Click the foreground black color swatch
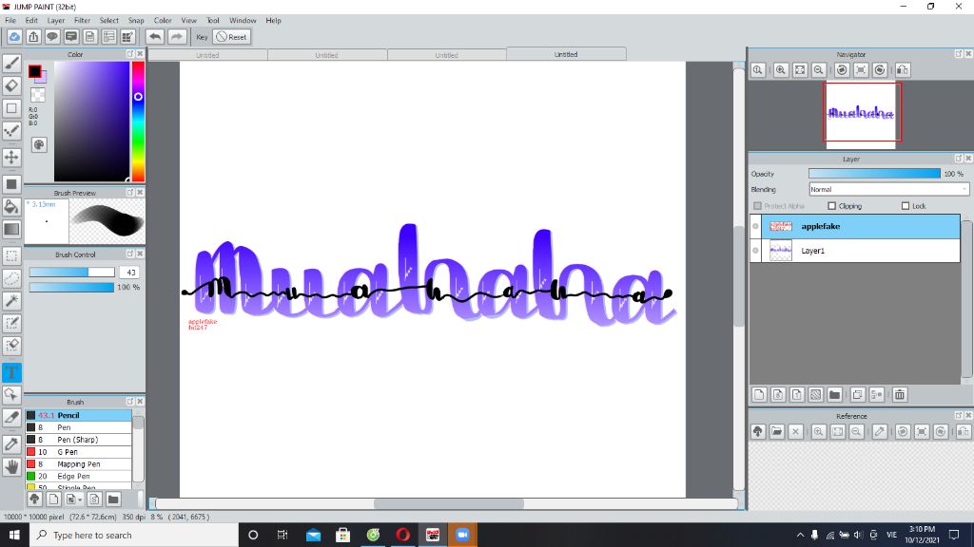This screenshot has height=547, width=974. (x=35, y=71)
